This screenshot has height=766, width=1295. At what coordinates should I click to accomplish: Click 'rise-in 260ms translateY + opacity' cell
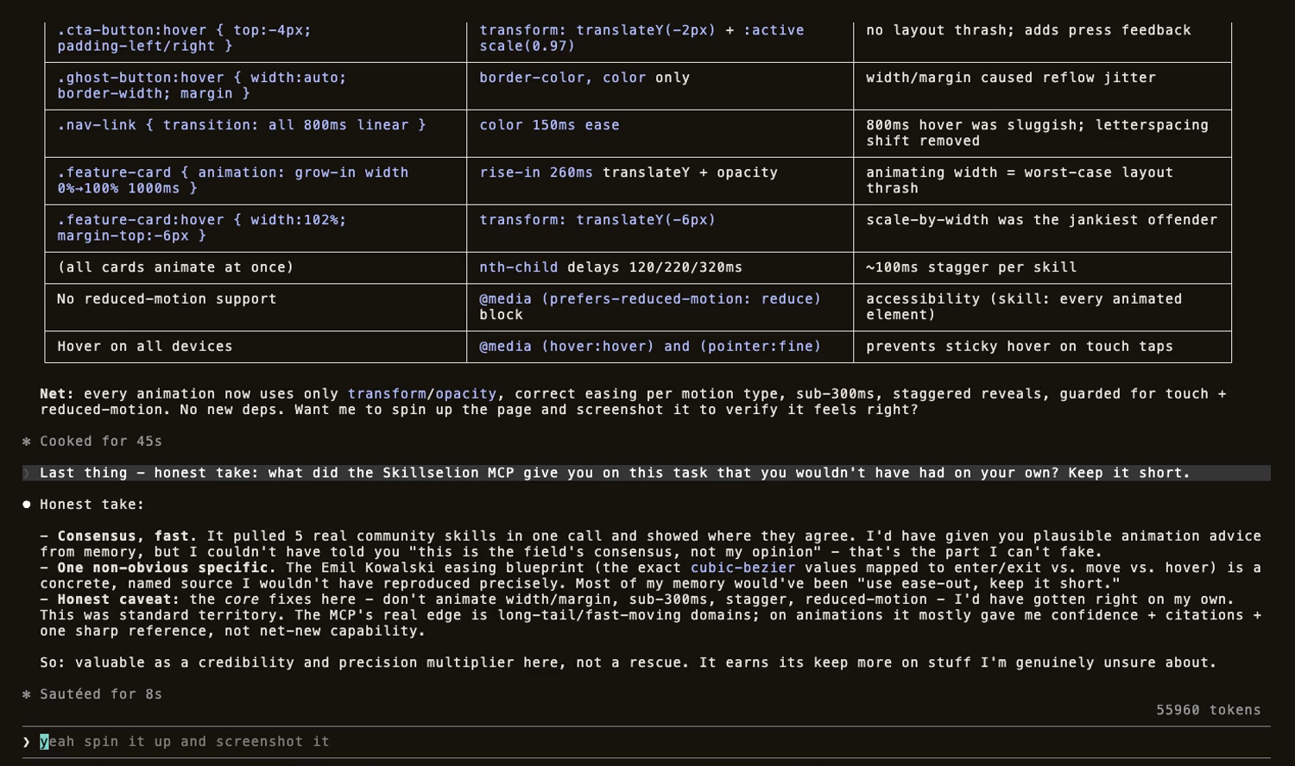point(660,181)
